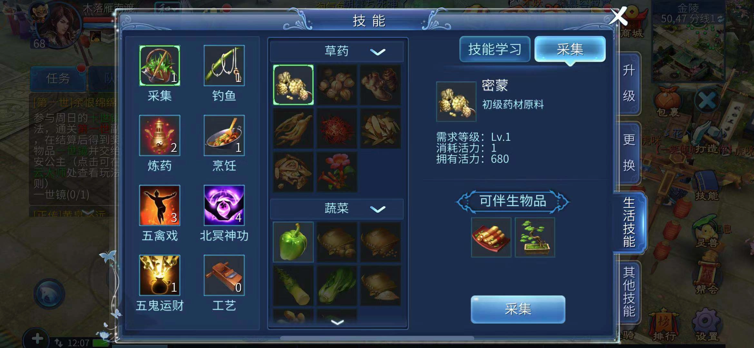Open the 炼药 alchemy skill

(160, 135)
